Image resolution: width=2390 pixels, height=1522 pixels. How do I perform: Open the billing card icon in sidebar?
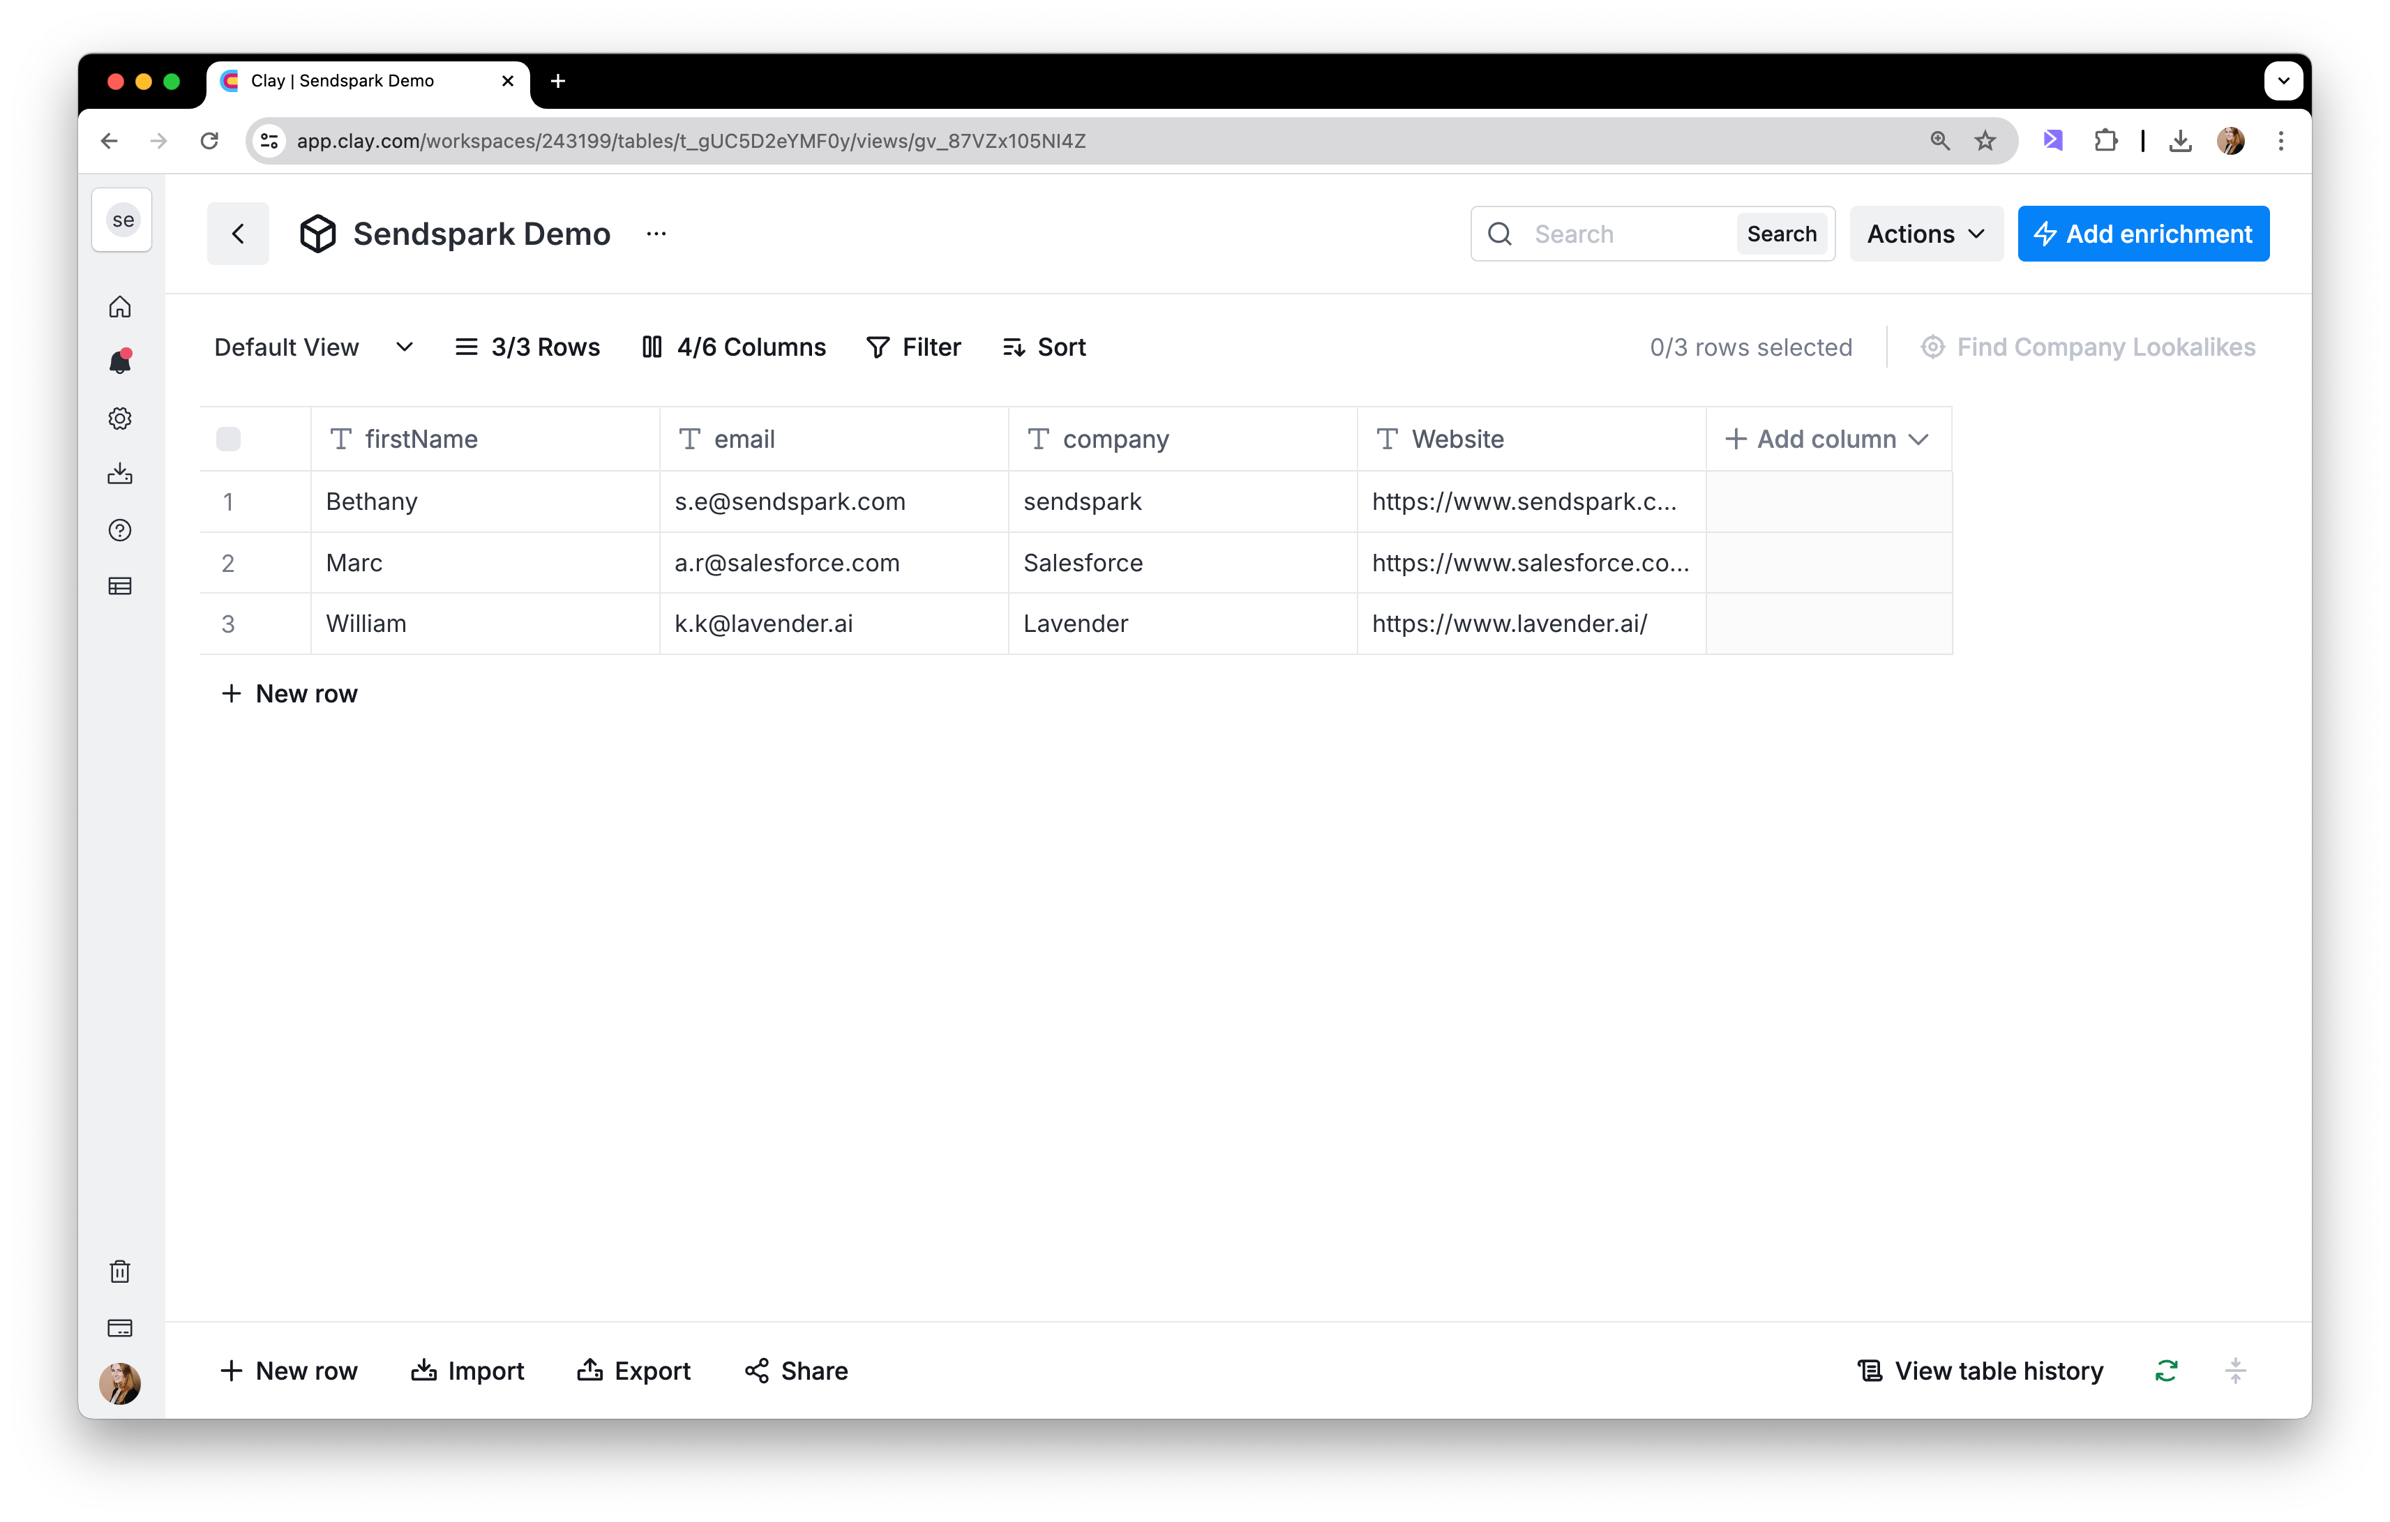point(120,1327)
